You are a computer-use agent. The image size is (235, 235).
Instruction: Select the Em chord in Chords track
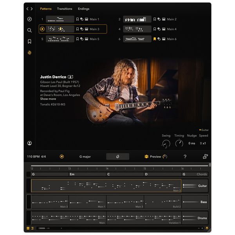[x=72, y=174]
